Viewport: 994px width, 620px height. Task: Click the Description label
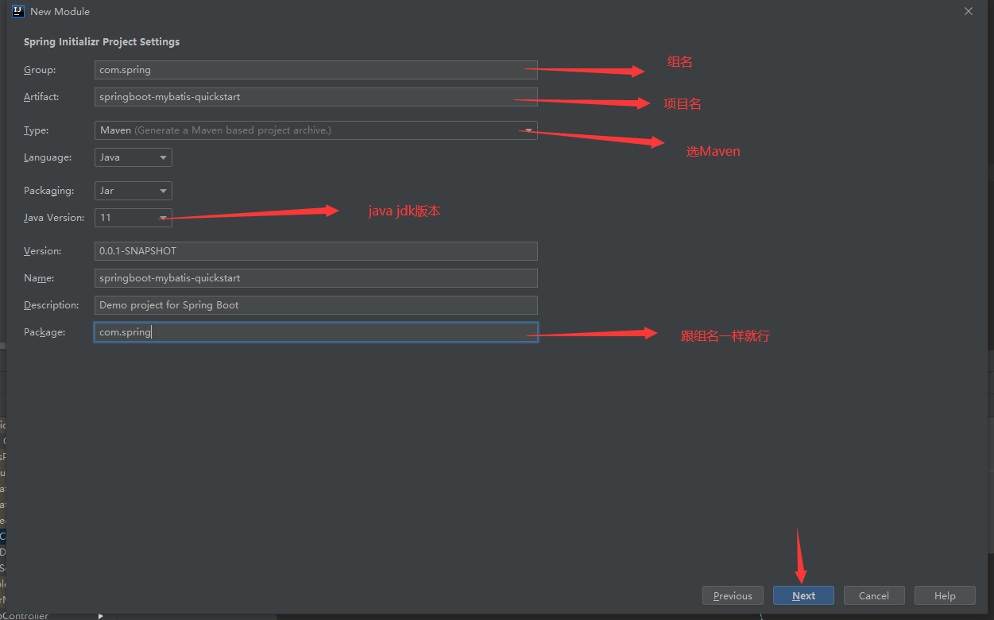[x=52, y=305]
